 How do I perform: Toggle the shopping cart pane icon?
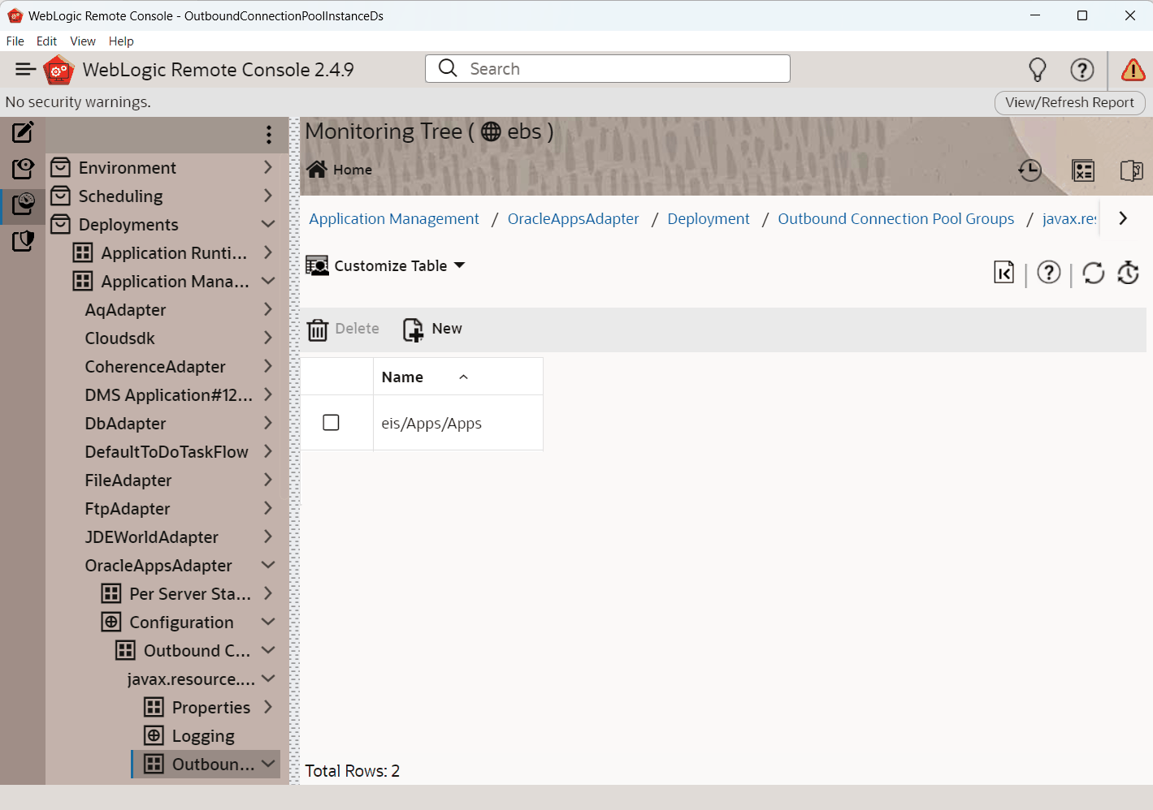pos(1131,170)
